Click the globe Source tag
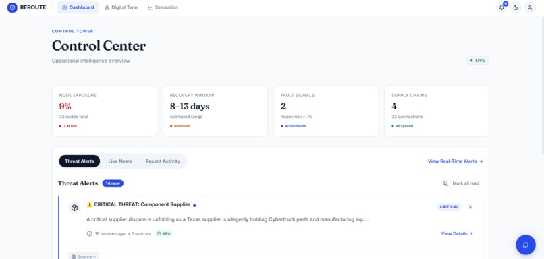This screenshot has height=259, width=544. click(x=84, y=256)
